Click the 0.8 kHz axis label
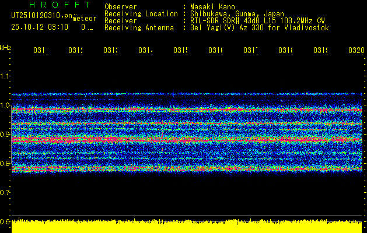The width and height of the screenshot is (367, 233). coord(5,163)
